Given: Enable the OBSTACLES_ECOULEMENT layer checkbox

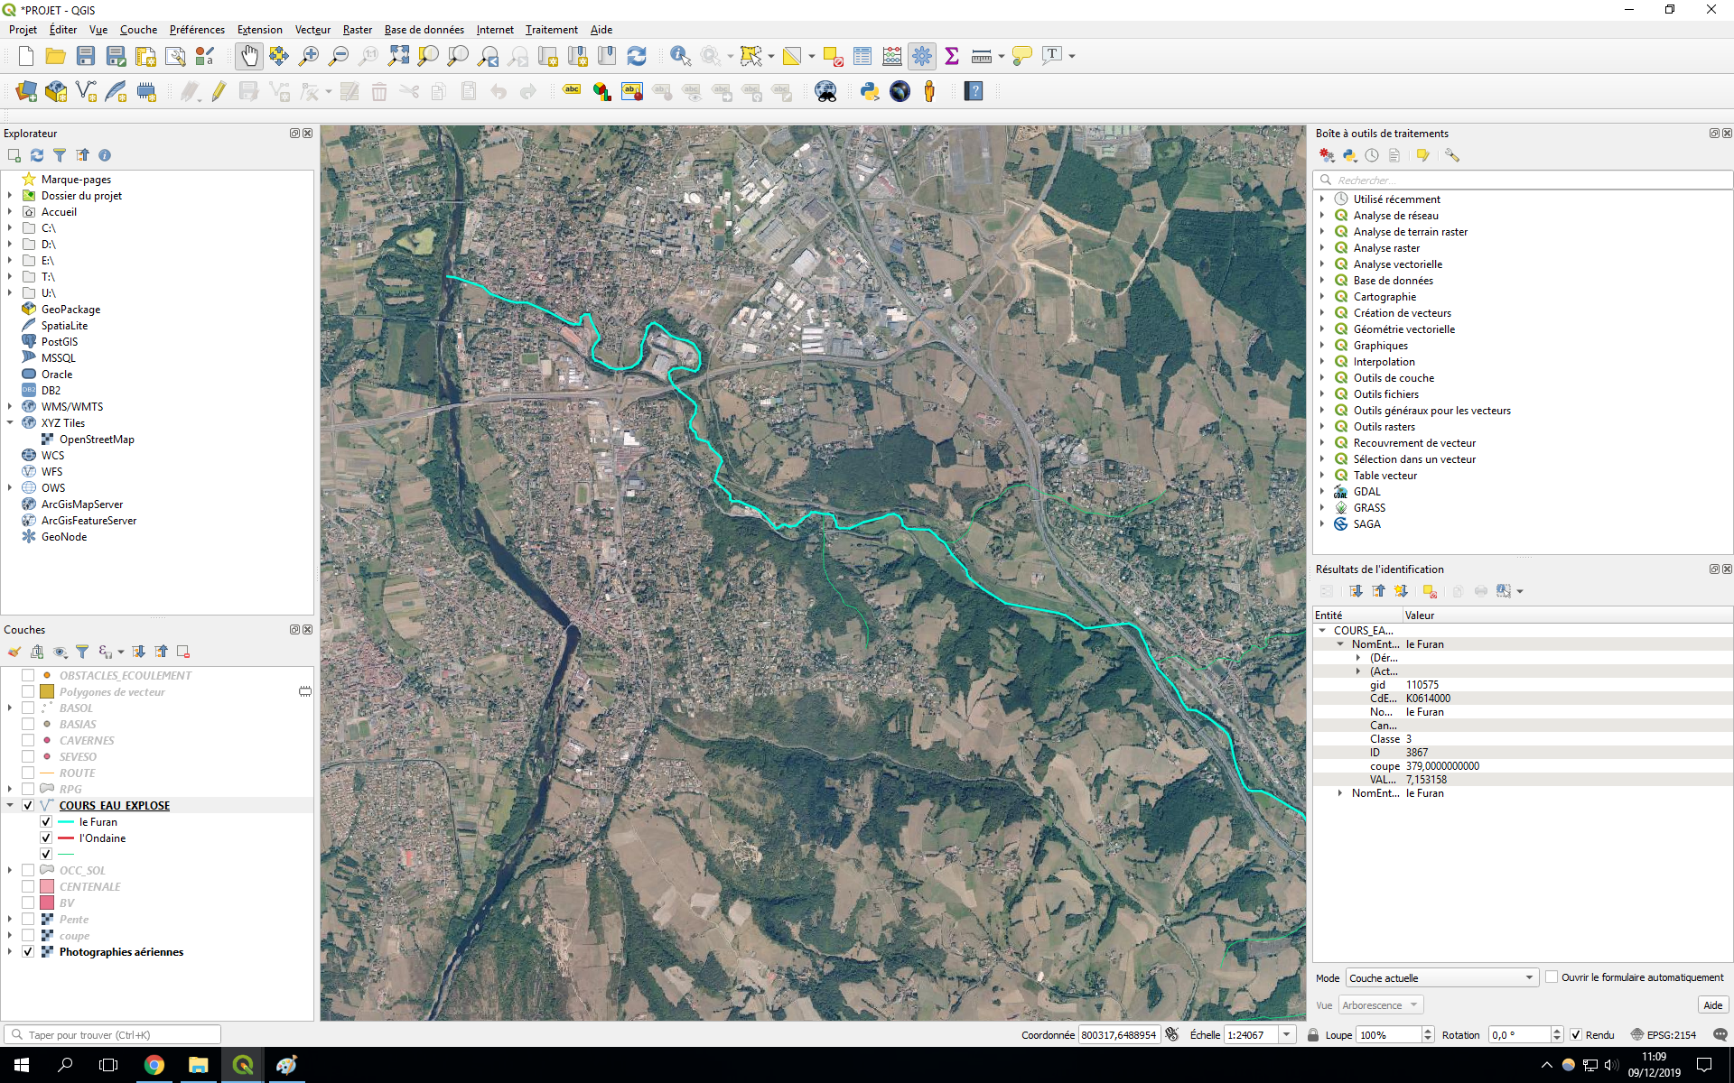Looking at the screenshot, I should click(x=28, y=675).
